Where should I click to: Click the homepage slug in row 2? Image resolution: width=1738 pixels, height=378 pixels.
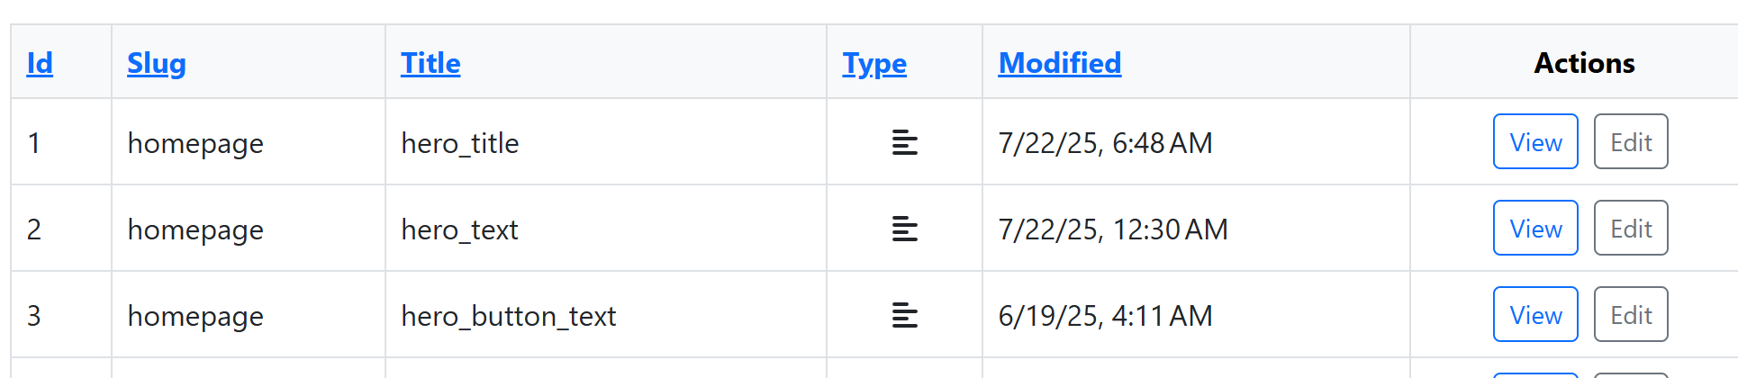195,229
